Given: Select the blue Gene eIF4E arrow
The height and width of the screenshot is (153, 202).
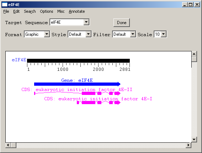Looking at the screenshot, I should (x=77, y=84).
